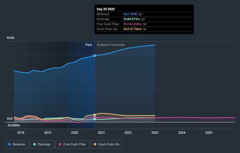Select the 2023 axis label
The height and width of the screenshot is (153, 240).
click(155, 133)
